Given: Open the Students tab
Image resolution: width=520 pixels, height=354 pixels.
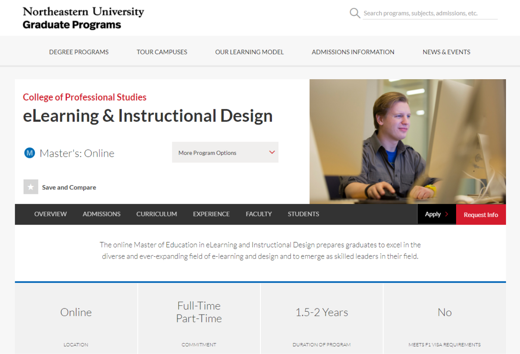Looking at the screenshot, I should pos(303,214).
